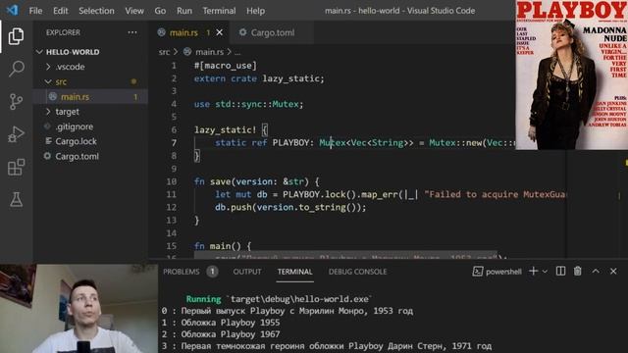This screenshot has width=628, height=353.
Task: Click the fn main() line of code
Action: [x=223, y=246]
